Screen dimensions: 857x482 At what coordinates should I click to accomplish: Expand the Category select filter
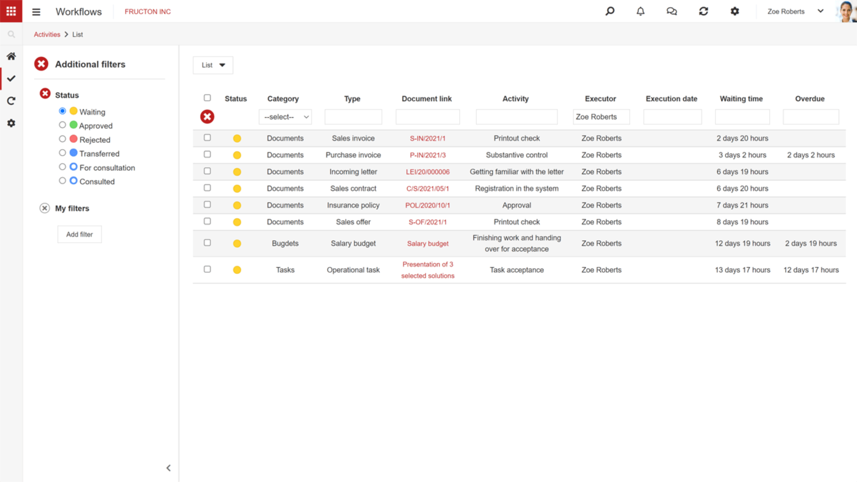pyautogui.click(x=285, y=117)
